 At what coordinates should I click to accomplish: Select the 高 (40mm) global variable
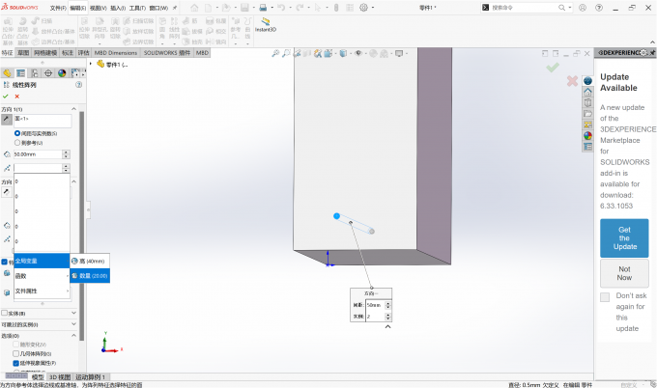(90, 262)
